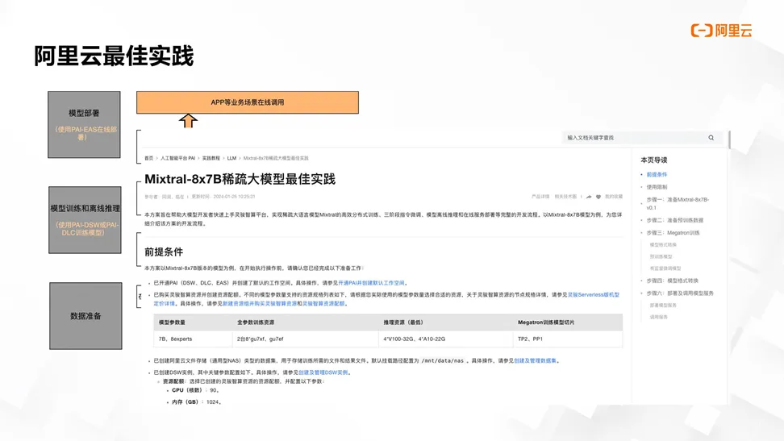Click the 模型训练和离线推理 gray box
The image size is (784, 441).
(85, 220)
